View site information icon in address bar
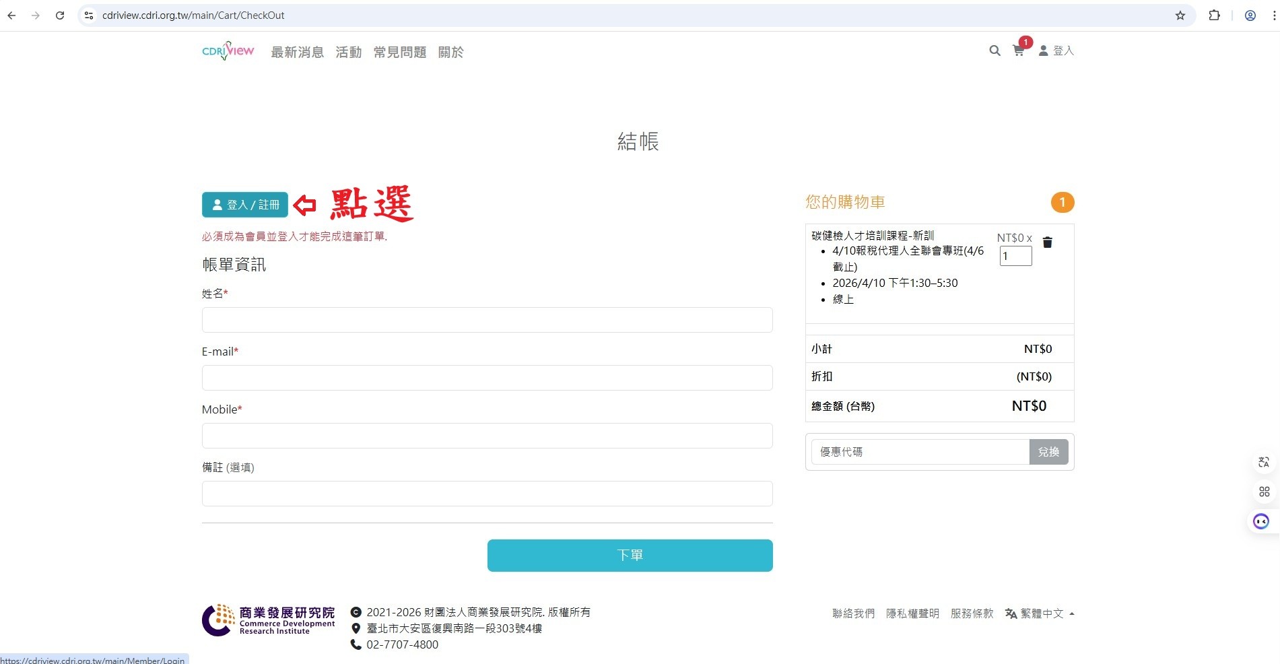This screenshot has height=664, width=1280. [88, 15]
